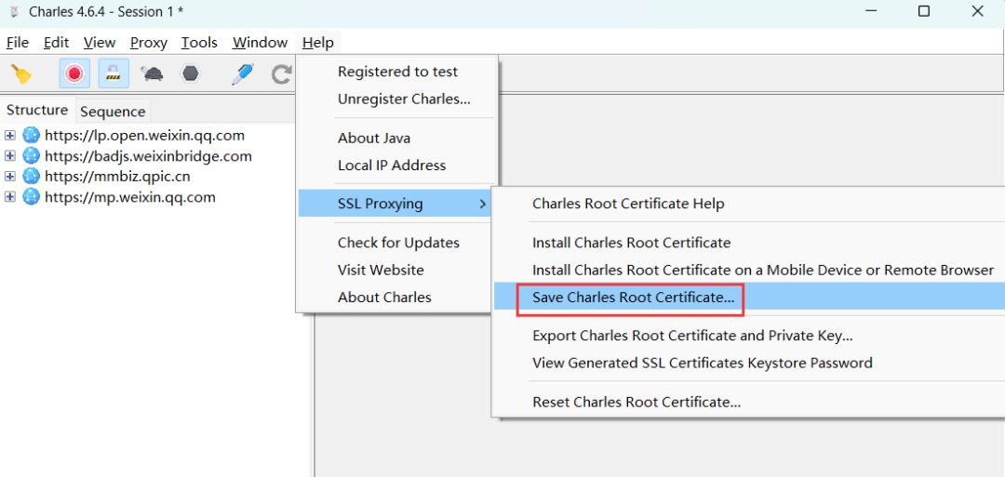1005x477 pixels.
Task: Close the Help menu
Action: [x=318, y=43]
